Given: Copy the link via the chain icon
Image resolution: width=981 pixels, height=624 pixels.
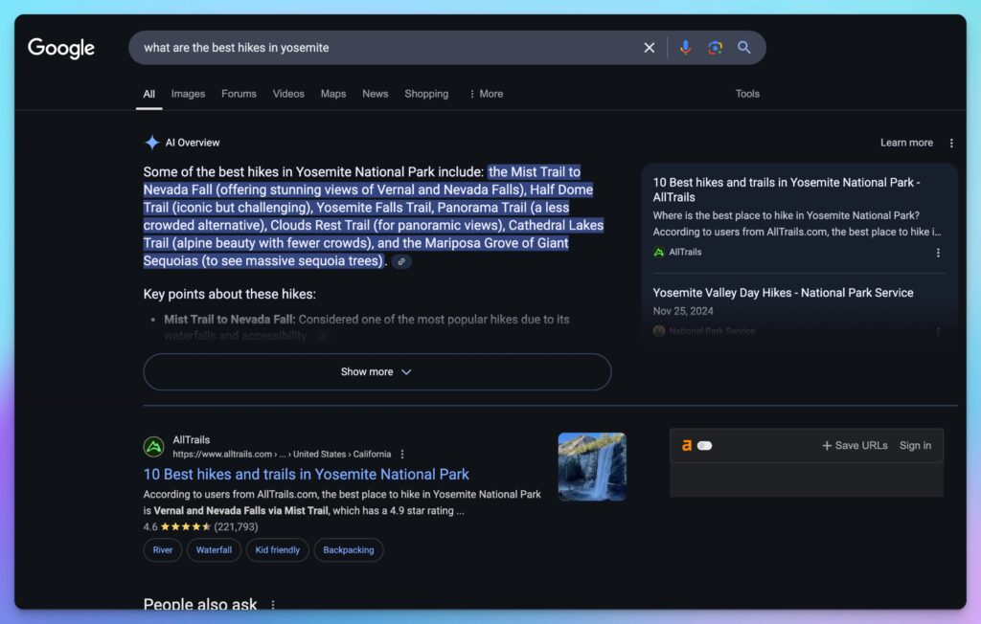Looking at the screenshot, I should (401, 260).
